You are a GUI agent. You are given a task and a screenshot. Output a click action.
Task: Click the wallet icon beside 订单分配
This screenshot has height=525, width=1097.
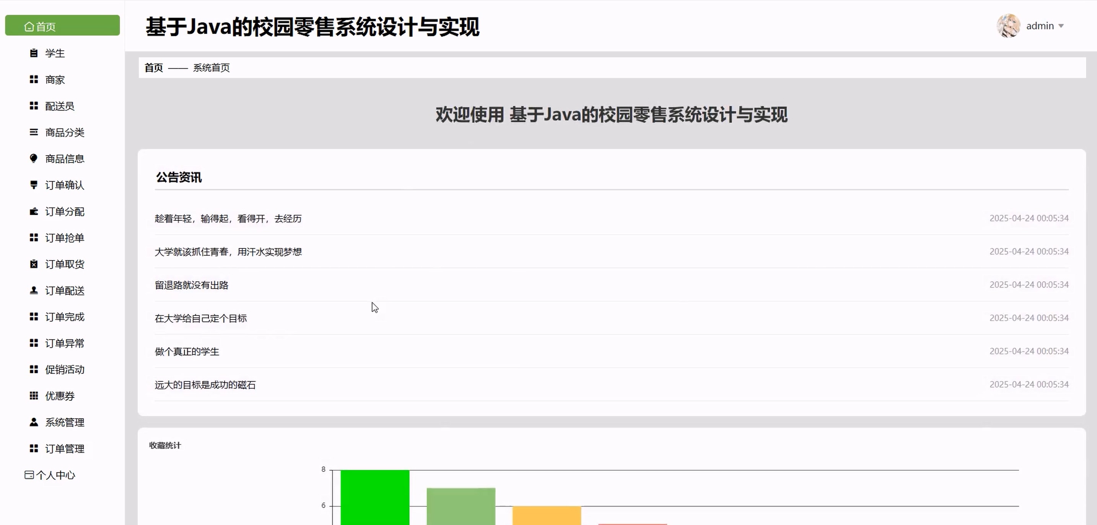tap(34, 211)
